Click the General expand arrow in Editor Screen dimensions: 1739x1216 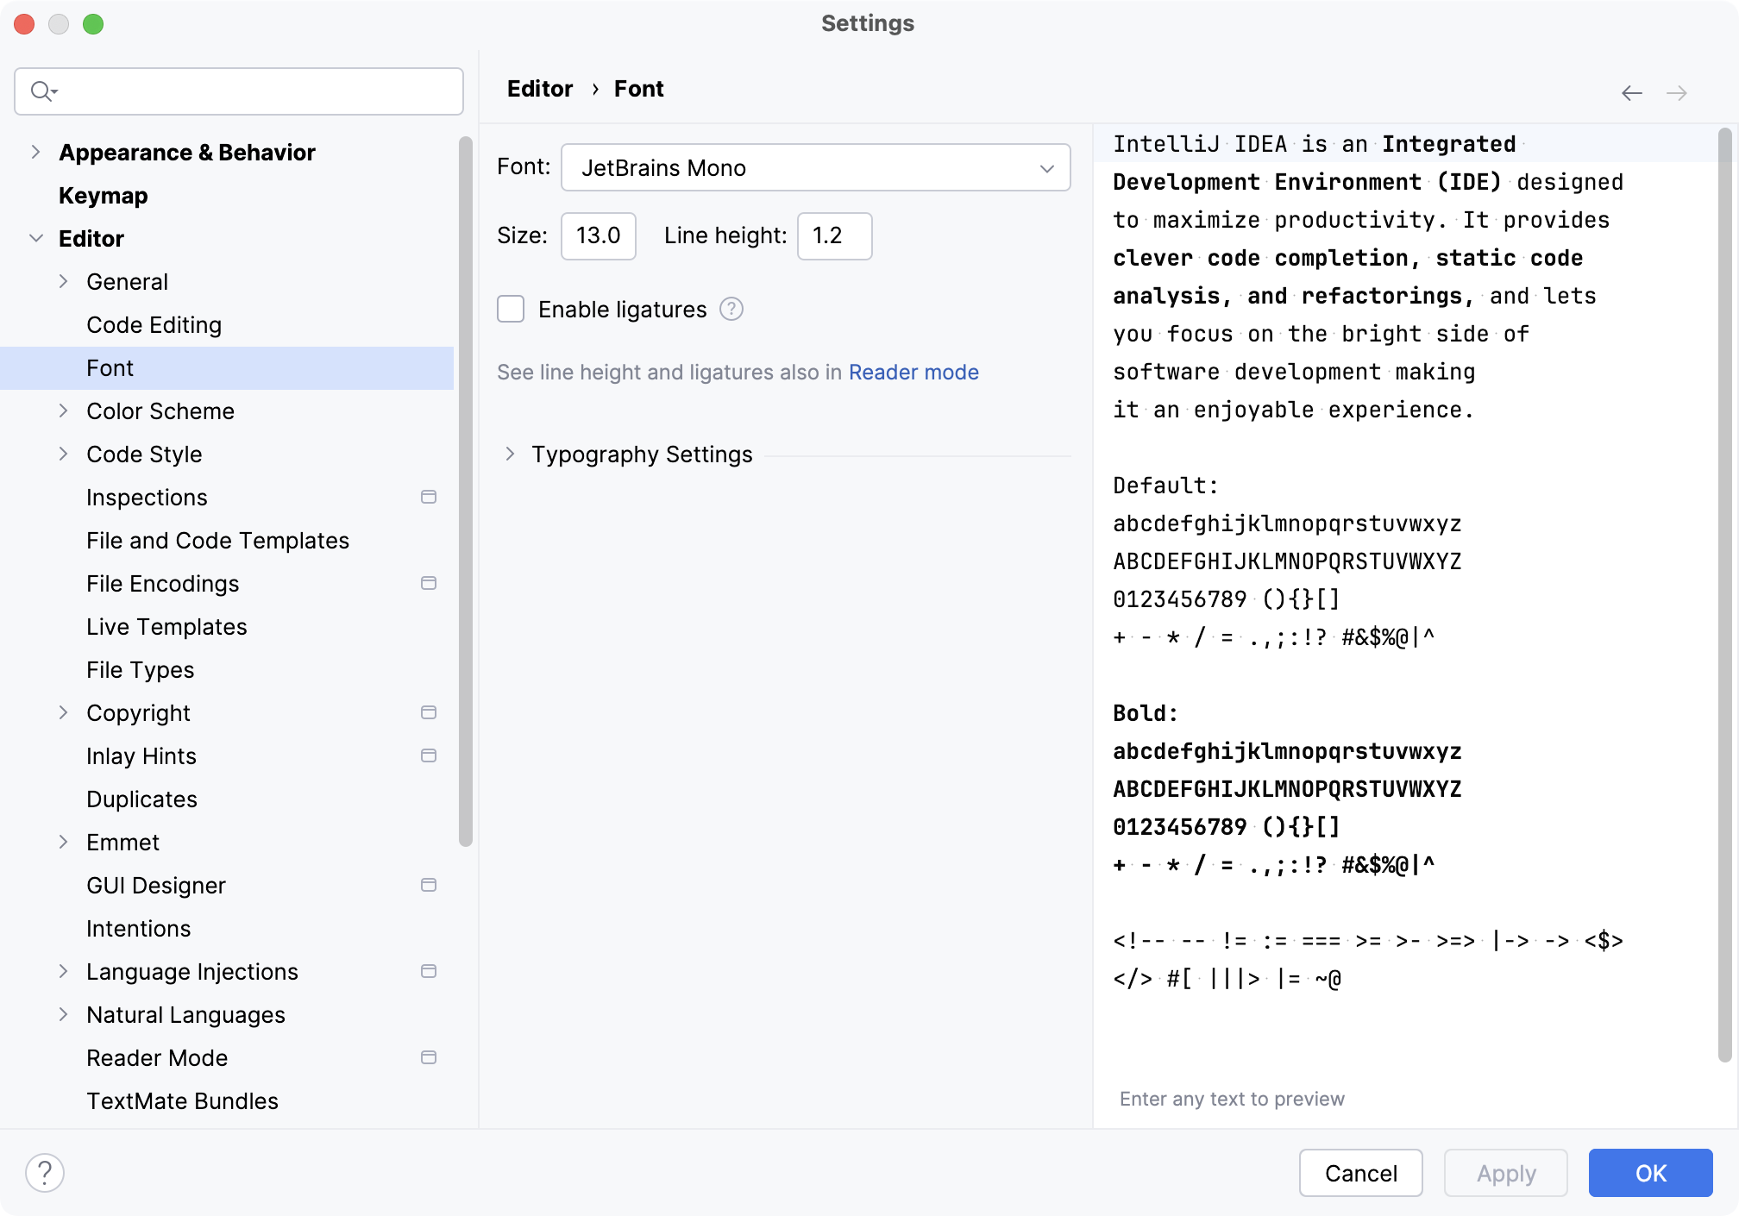tap(66, 280)
